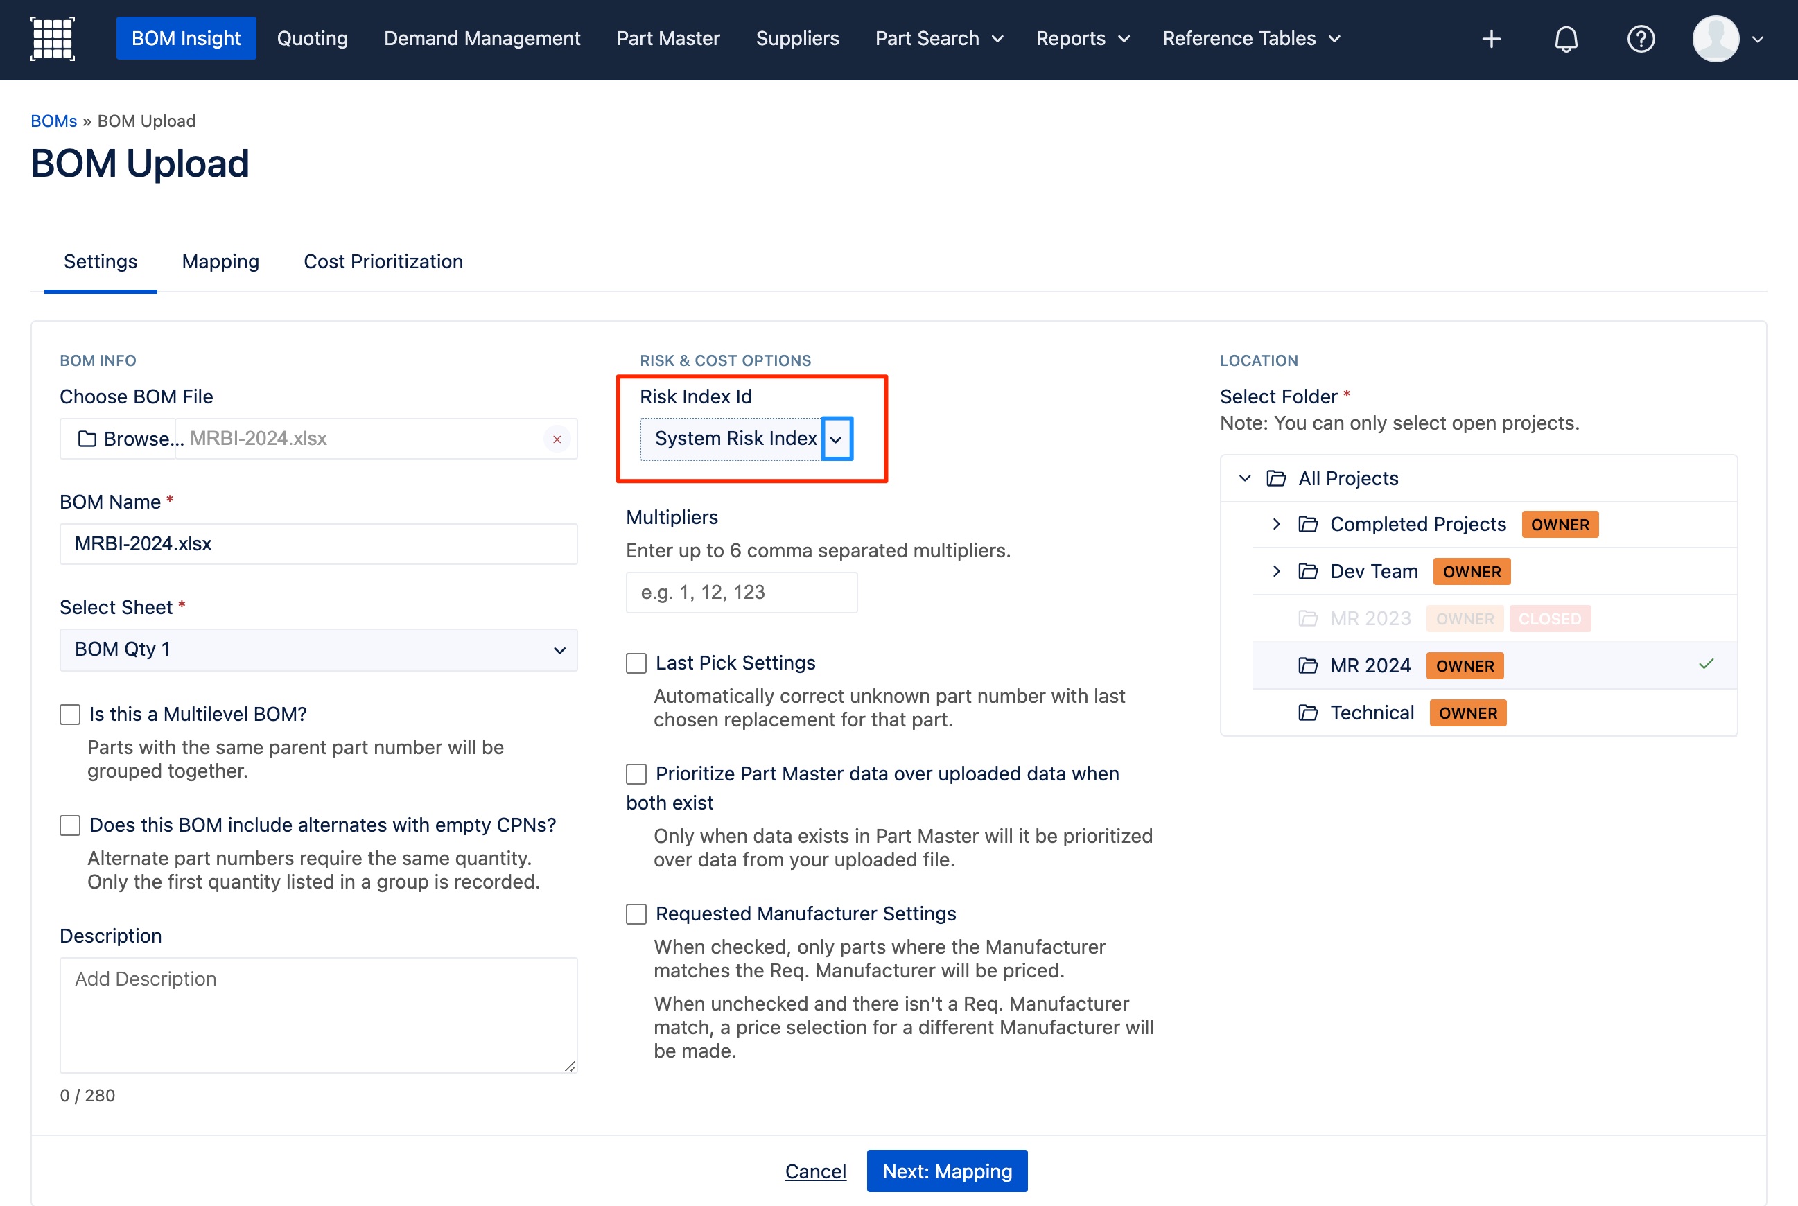Image resolution: width=1798 pixels, height=1206 pixels.
Task: Open the Quoting section
Action: click(312, 38)
